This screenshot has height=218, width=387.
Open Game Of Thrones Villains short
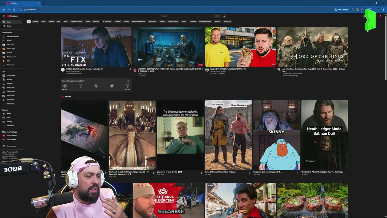[x=229, y=135]
